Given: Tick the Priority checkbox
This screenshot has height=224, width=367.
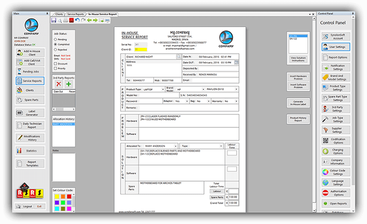Looking at the screenshot, I should [x=55, y=69].
